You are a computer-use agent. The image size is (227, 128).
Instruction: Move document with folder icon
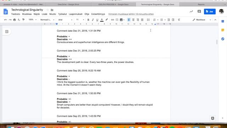52,10
